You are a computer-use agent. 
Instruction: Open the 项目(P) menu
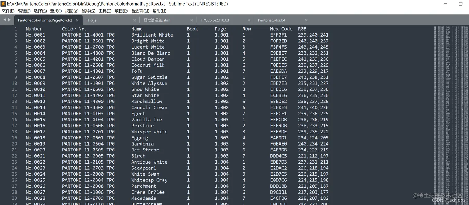[x=121, y=11]
